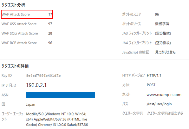Click the blue redacted ASN value

pyautogui.click(x=60, y=95)
